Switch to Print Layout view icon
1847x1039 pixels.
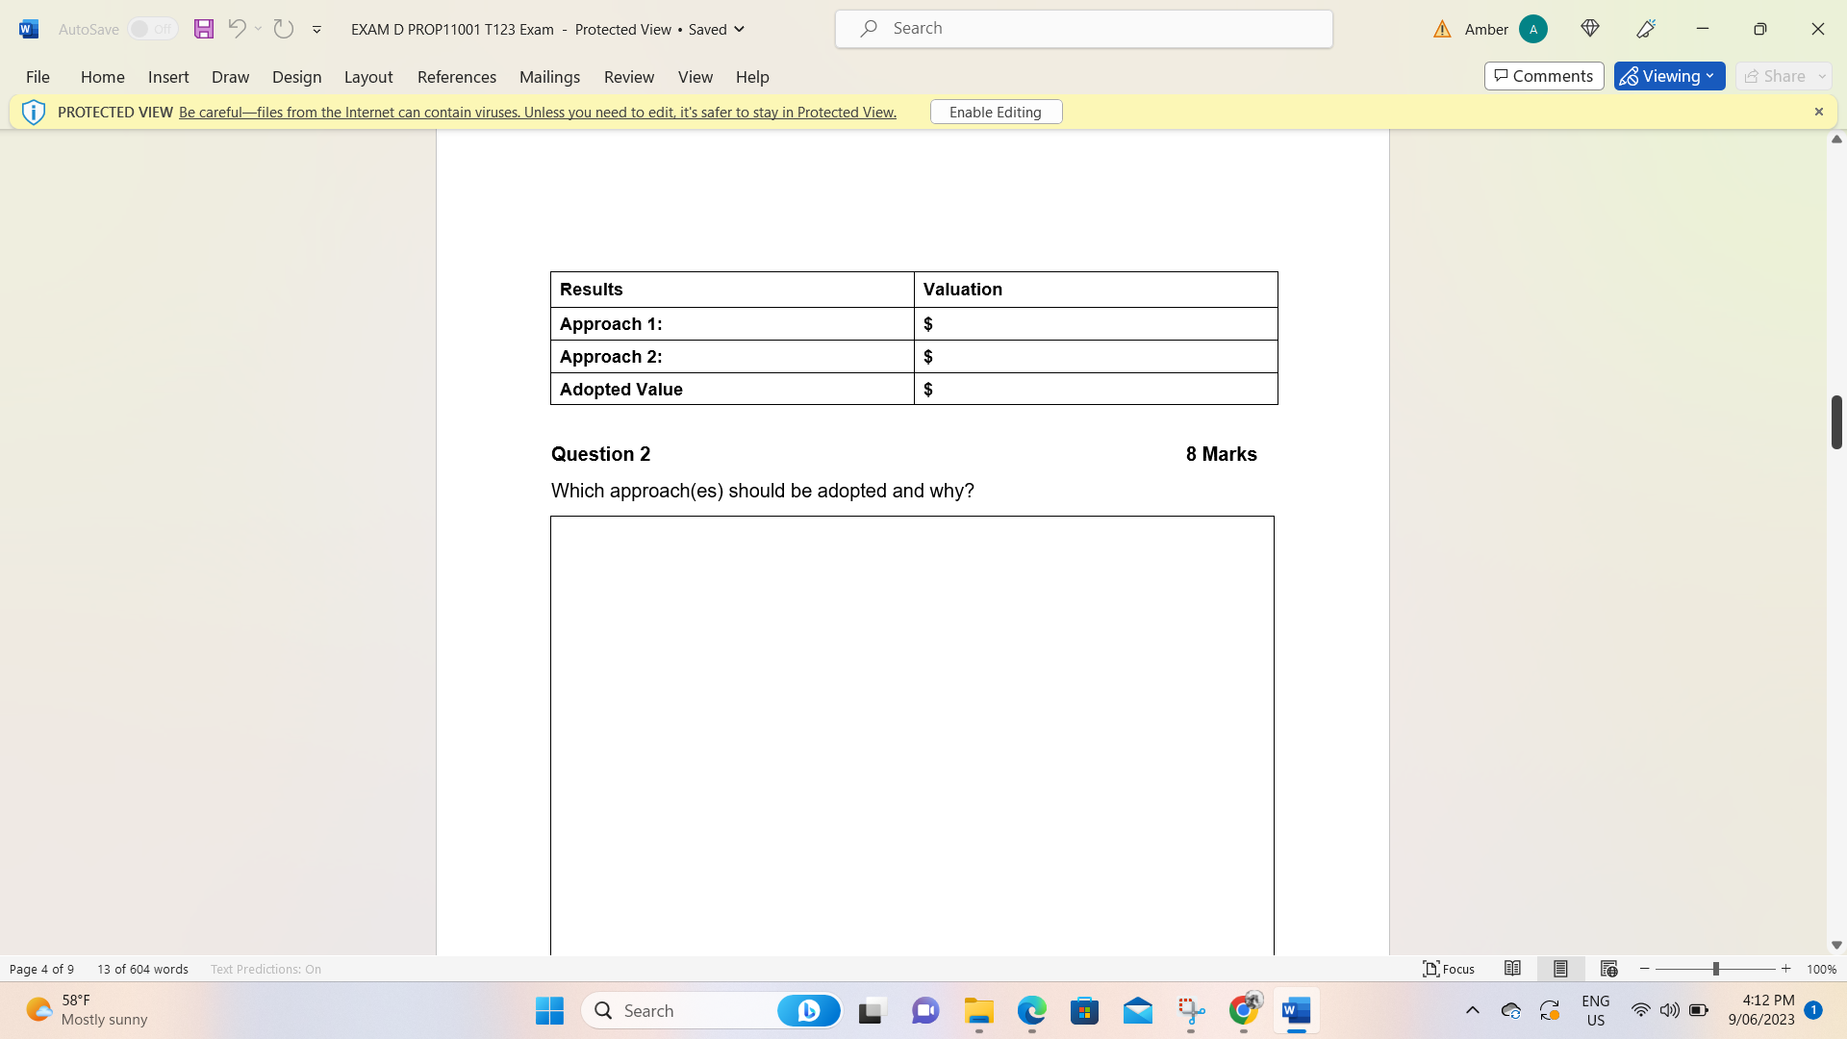pyautogui.click(x=1560, y=969)
